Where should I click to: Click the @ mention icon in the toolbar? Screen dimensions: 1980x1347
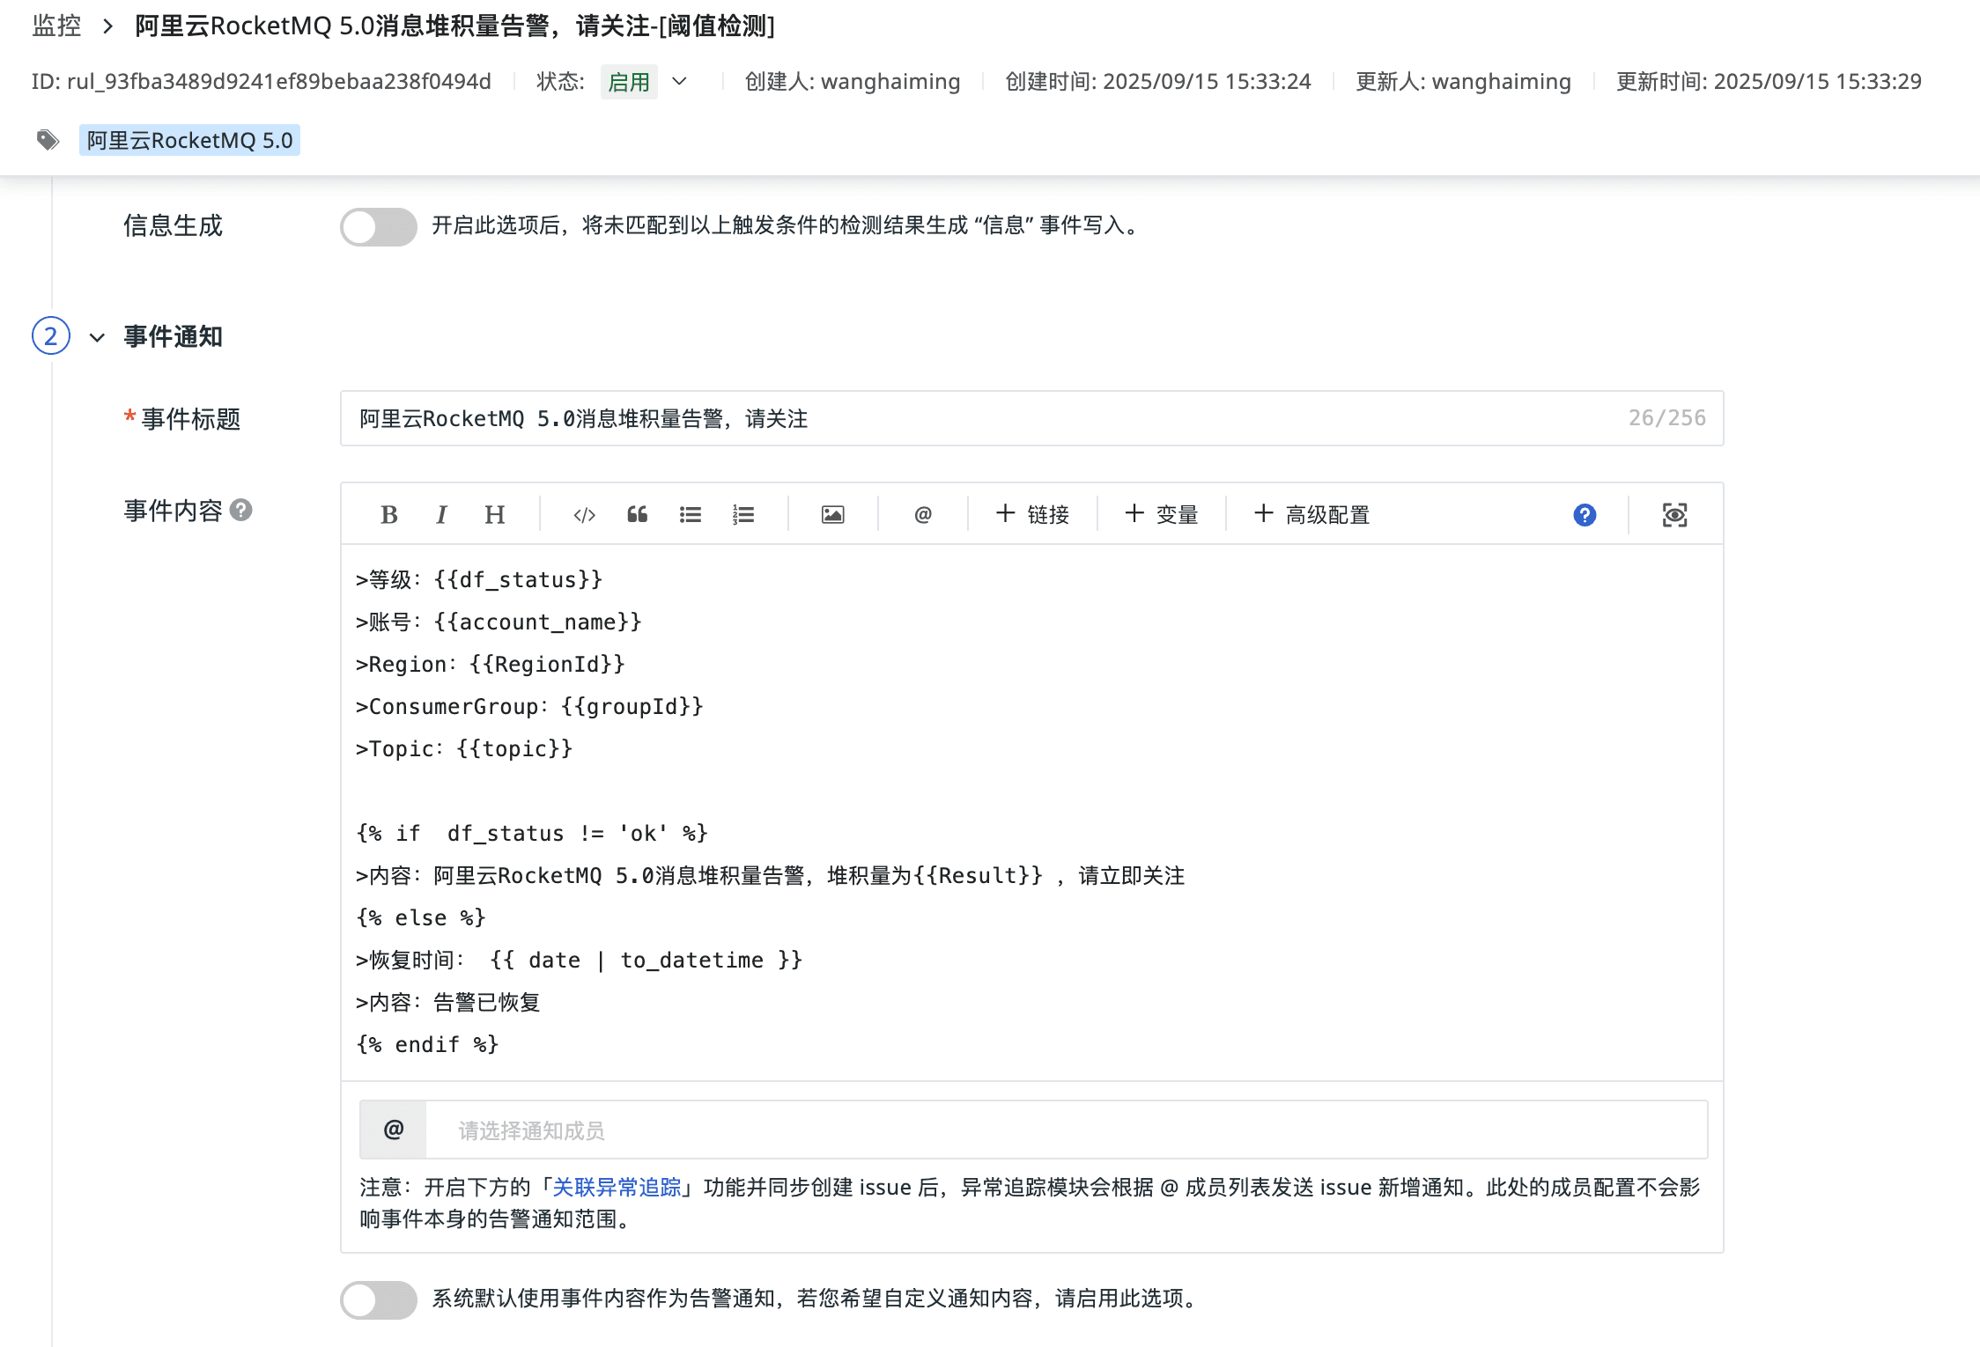(922, 515)
